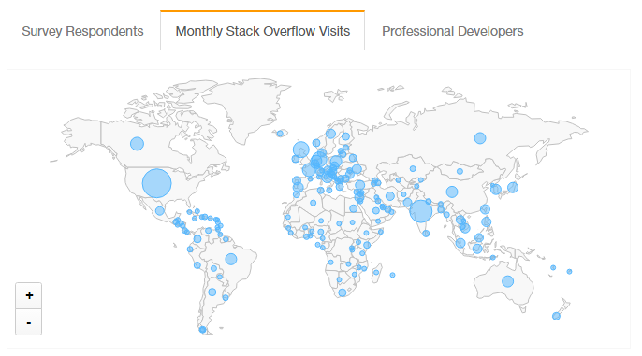The image size is (642, 356).
Task: Switch to the Survey Respondents tab
Action: pos(82,31)
